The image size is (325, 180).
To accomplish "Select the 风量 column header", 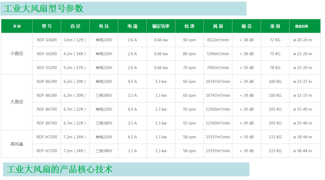I will point(218,26).
